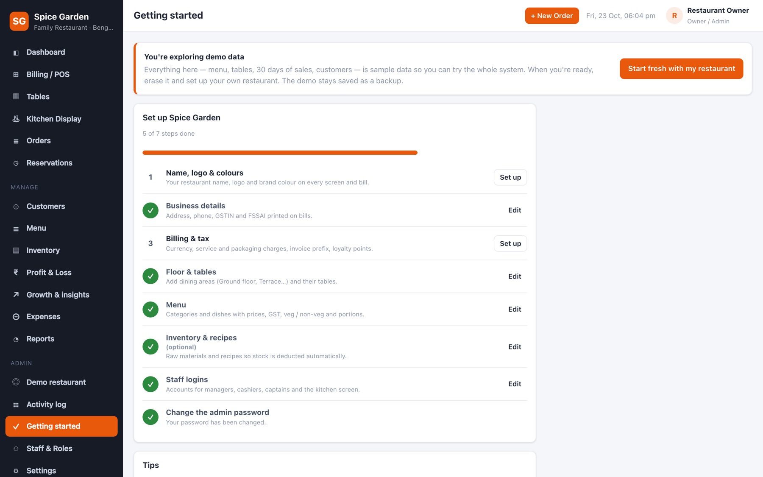The width and height of the screenshot is (763, 477).
Task: Click the Floor & tables green checkmark
Action: (150, 276)
